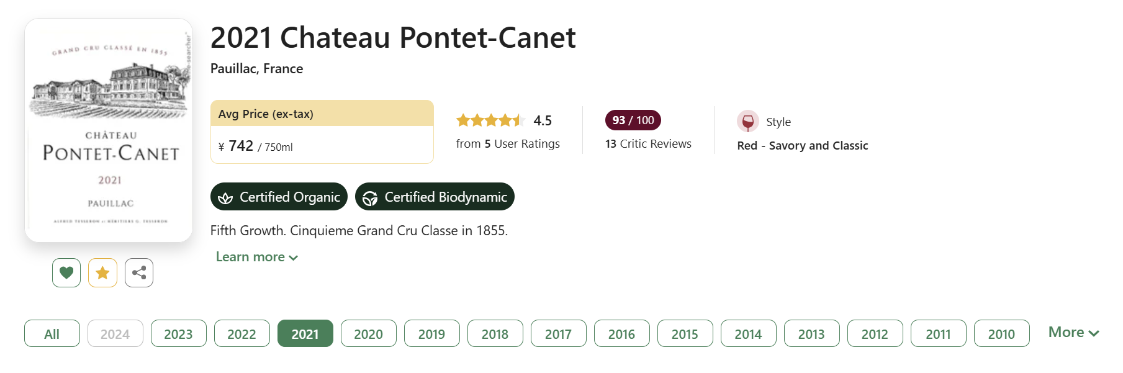1123x373 pixels.
Task: Open the 13 Critic Reviews link
Action: (648, 143)
